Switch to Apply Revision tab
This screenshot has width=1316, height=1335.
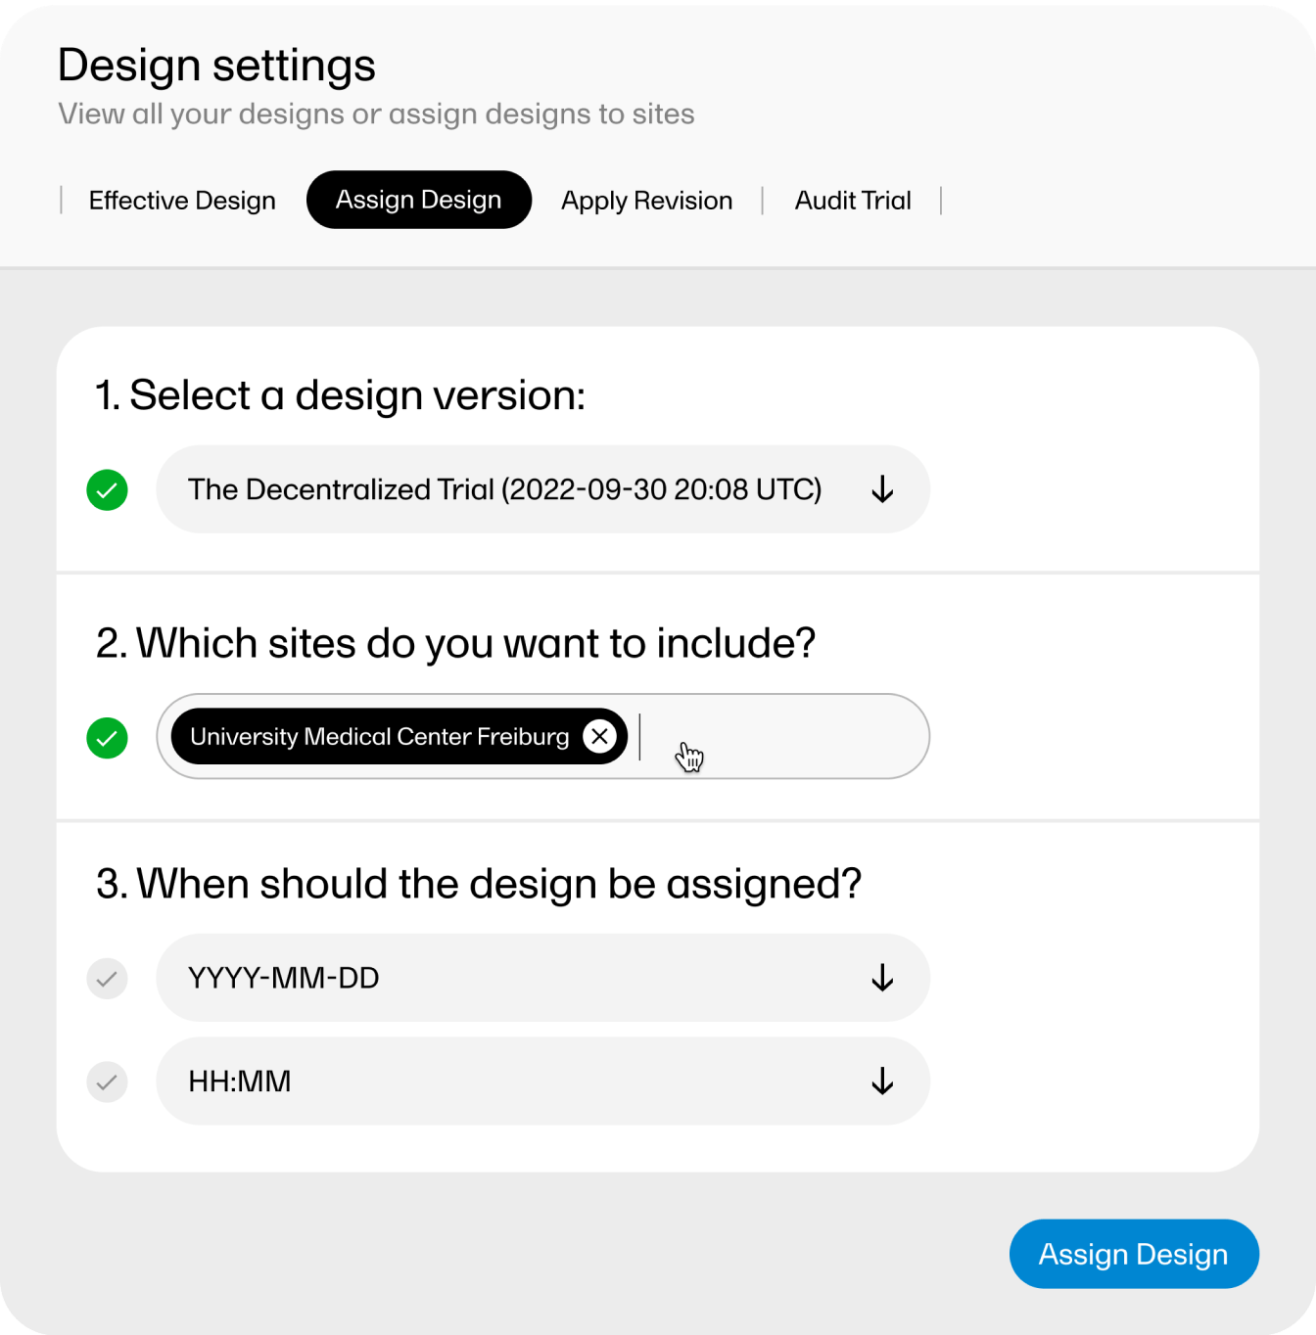coord(646,201)
